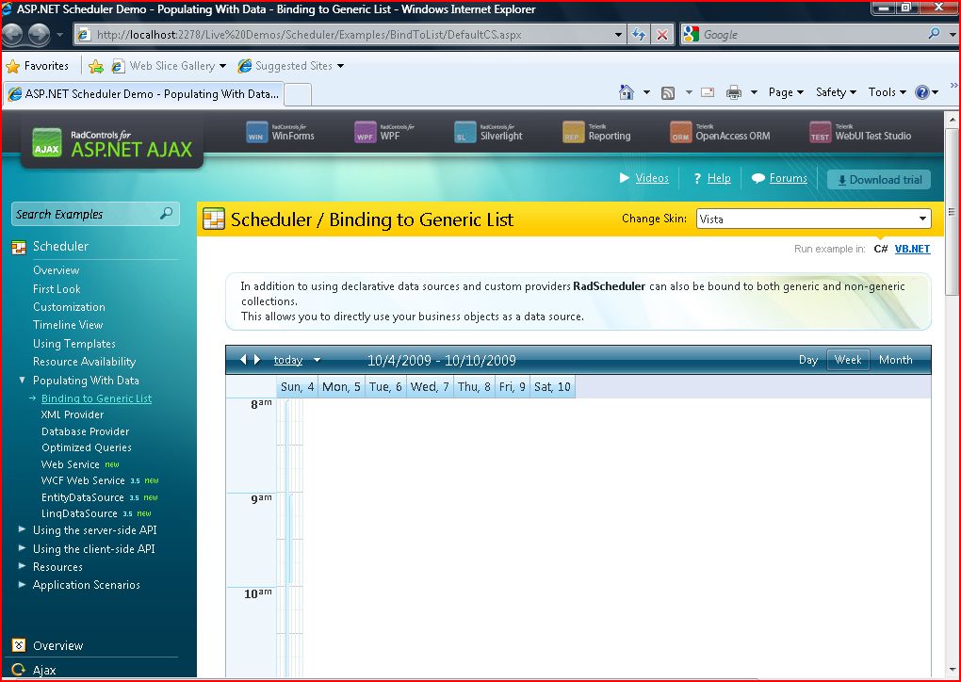
Task: Go to next week in scheduler
Action: coord(257,360)
